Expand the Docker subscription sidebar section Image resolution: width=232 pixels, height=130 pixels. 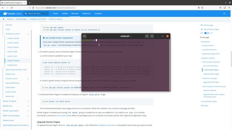(x=28, y=111)
